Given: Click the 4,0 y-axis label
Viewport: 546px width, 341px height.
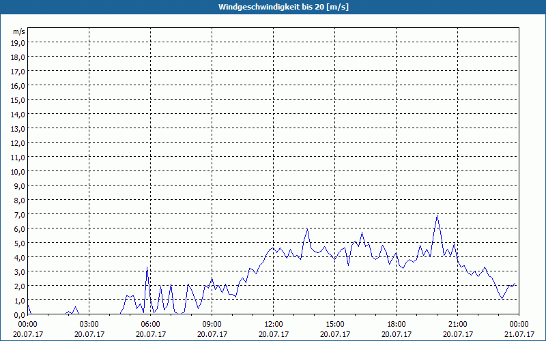Looking at the screenshot, I should tap(19, 258).
